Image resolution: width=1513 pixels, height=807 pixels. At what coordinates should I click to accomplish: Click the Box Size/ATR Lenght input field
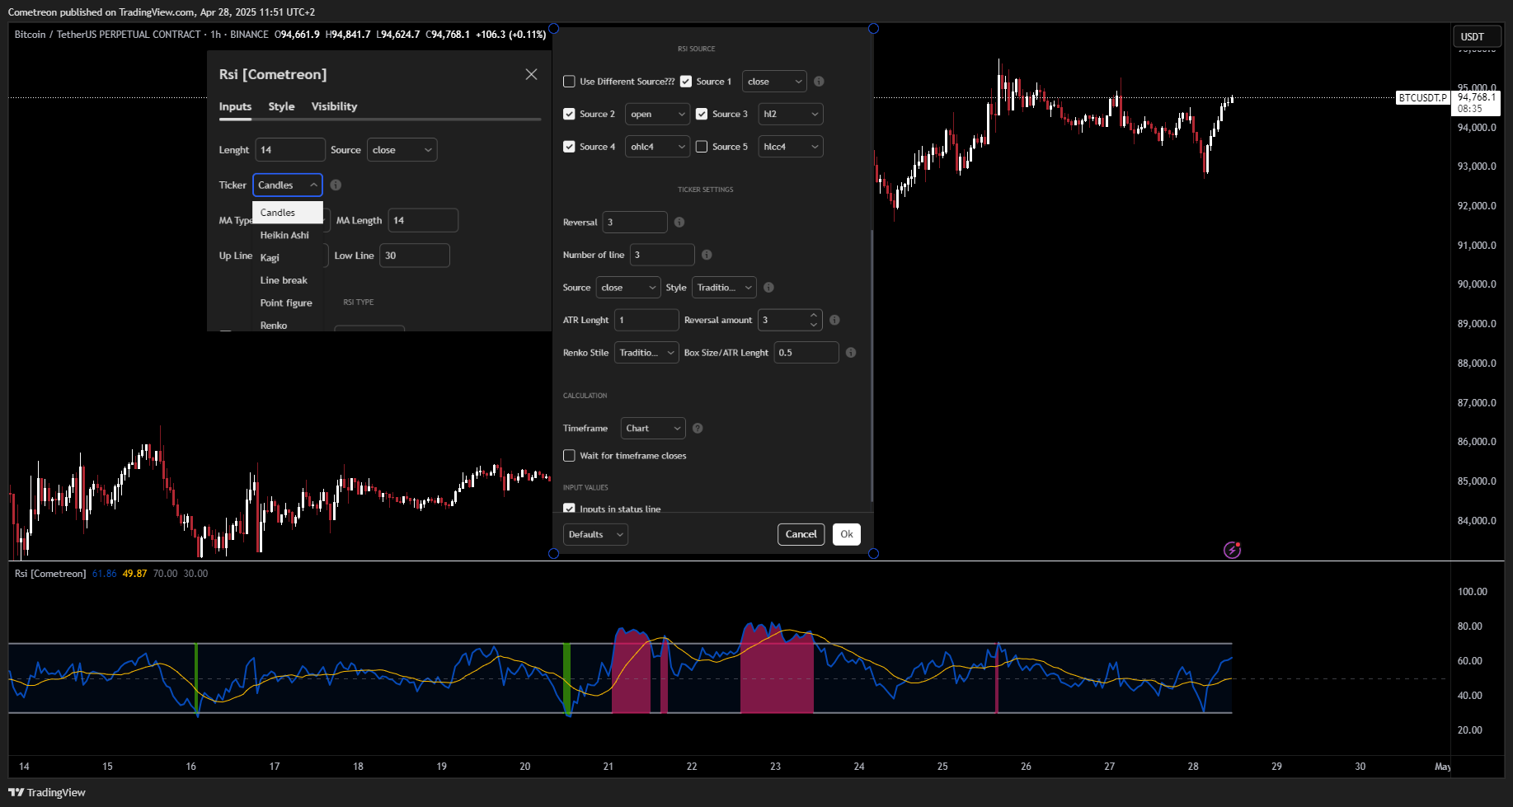(806, 353)
